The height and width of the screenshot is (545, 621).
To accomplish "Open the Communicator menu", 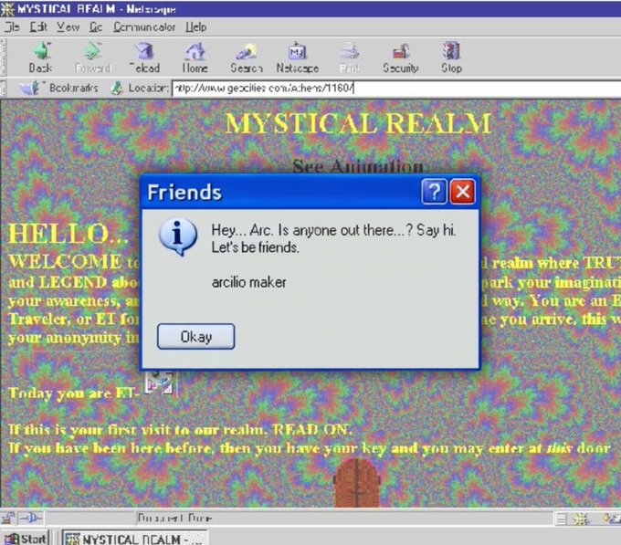I will click(144, 26).
